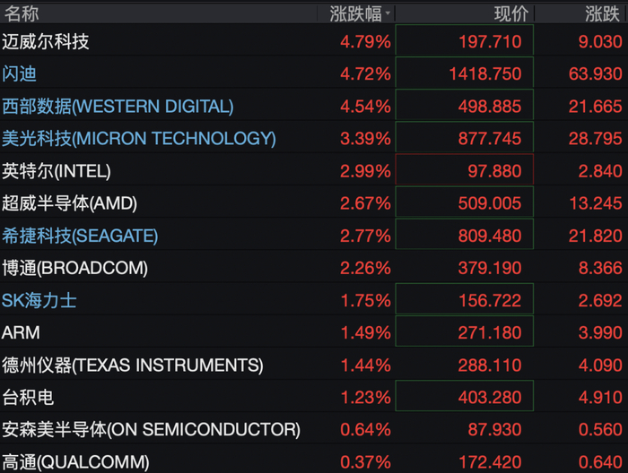Select the 迈威尔科技 row
Screen dimensions: 628x473
click(x=314, y=41)
